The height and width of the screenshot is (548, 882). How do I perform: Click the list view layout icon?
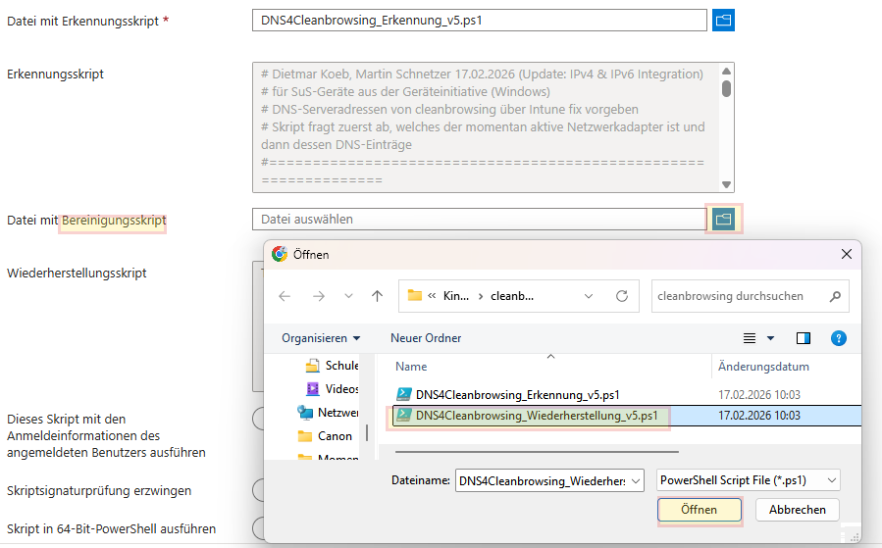pyautogui.click(x=751, y=338)
